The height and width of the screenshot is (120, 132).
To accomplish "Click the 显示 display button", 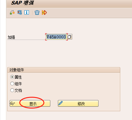I will [x=30, y=103].
